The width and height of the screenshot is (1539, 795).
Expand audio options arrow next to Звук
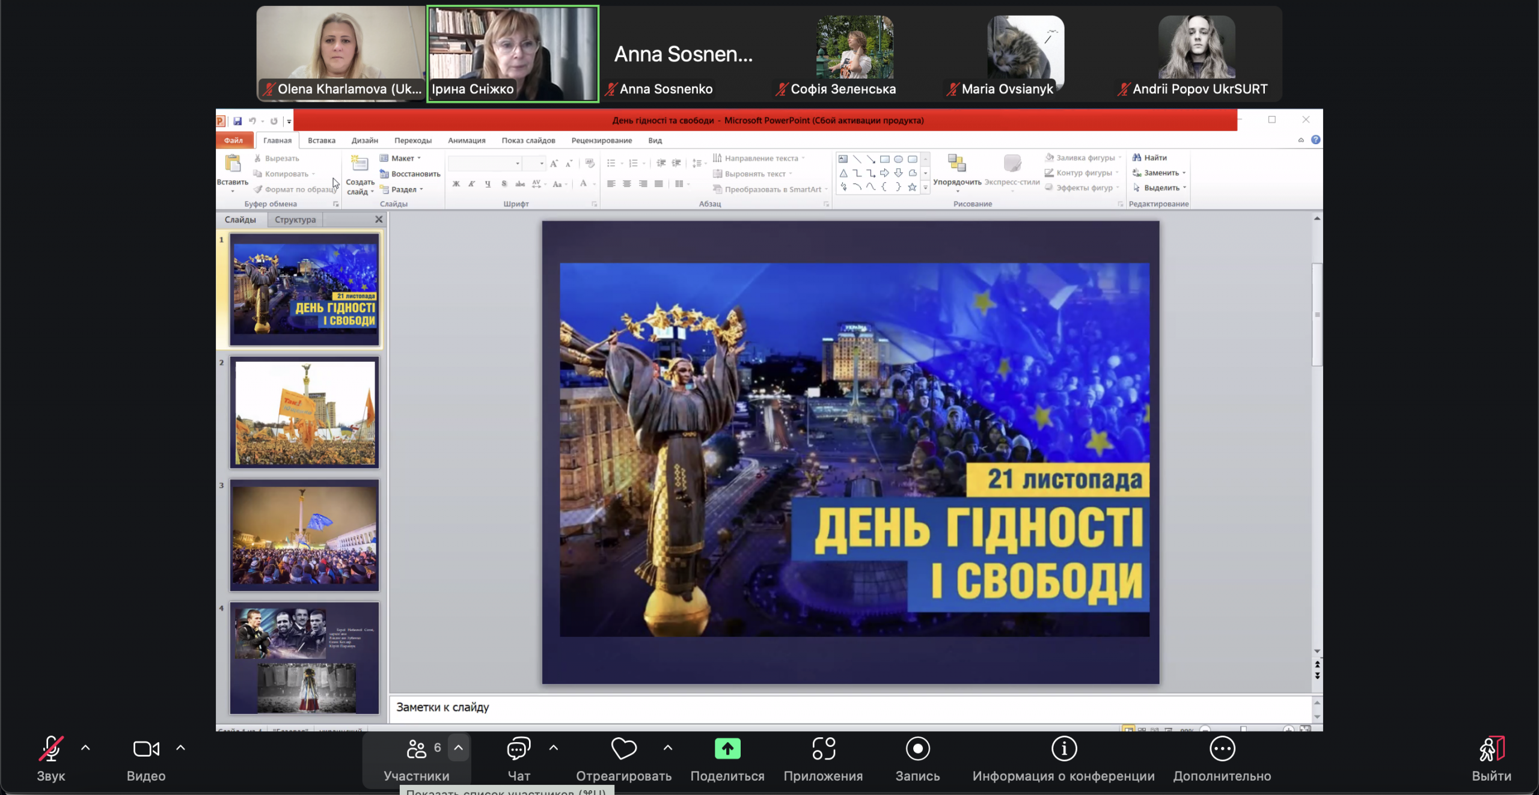(85, 748)
